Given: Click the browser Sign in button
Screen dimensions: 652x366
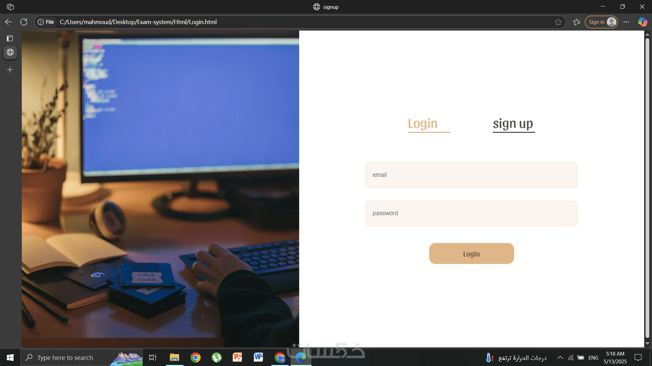Looking at the screenshot, I should (x=601, y=22).
